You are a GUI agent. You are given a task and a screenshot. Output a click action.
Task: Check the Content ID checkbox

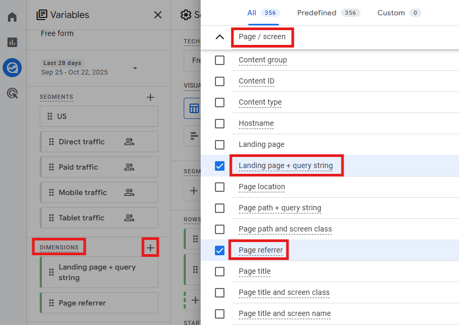(x=220, y=81)
